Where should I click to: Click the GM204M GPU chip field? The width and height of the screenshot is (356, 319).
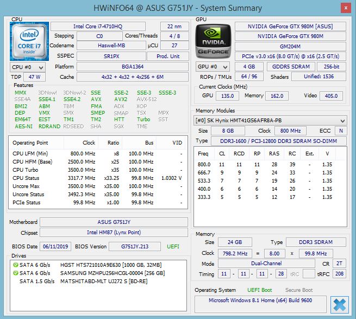click(x=290, y=46)
